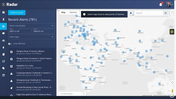
Task: Open the traveler luggage sidebar icon
Action: click(4, 47)
